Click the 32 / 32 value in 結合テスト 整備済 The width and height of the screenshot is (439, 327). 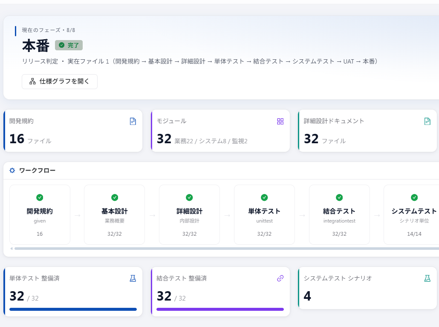171,296
